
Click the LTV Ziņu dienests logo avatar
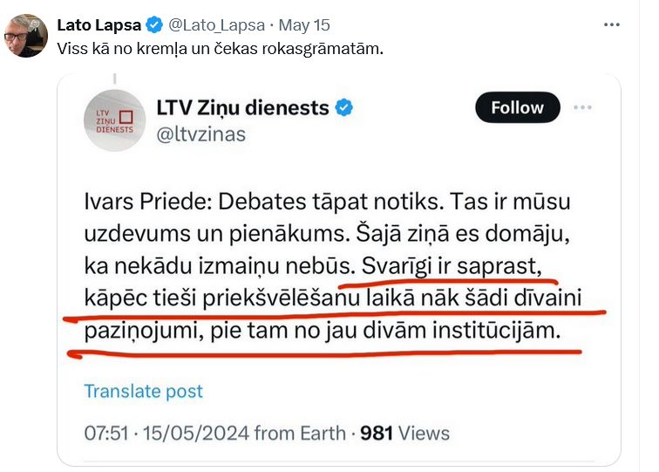(x=114, y=120)
